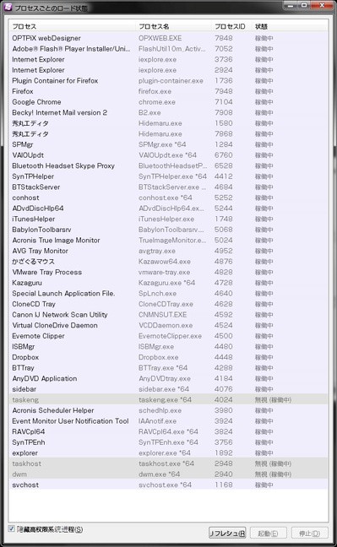Click the 停止 stop button

(309, 533)
